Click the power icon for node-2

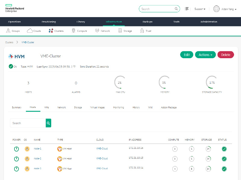17,159
